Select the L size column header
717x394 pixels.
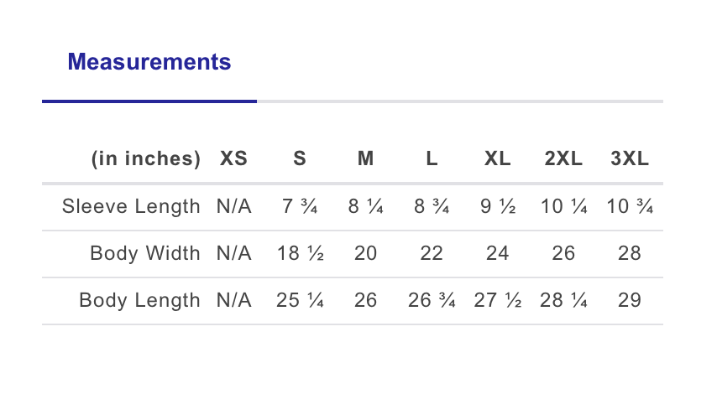(432, 159)
